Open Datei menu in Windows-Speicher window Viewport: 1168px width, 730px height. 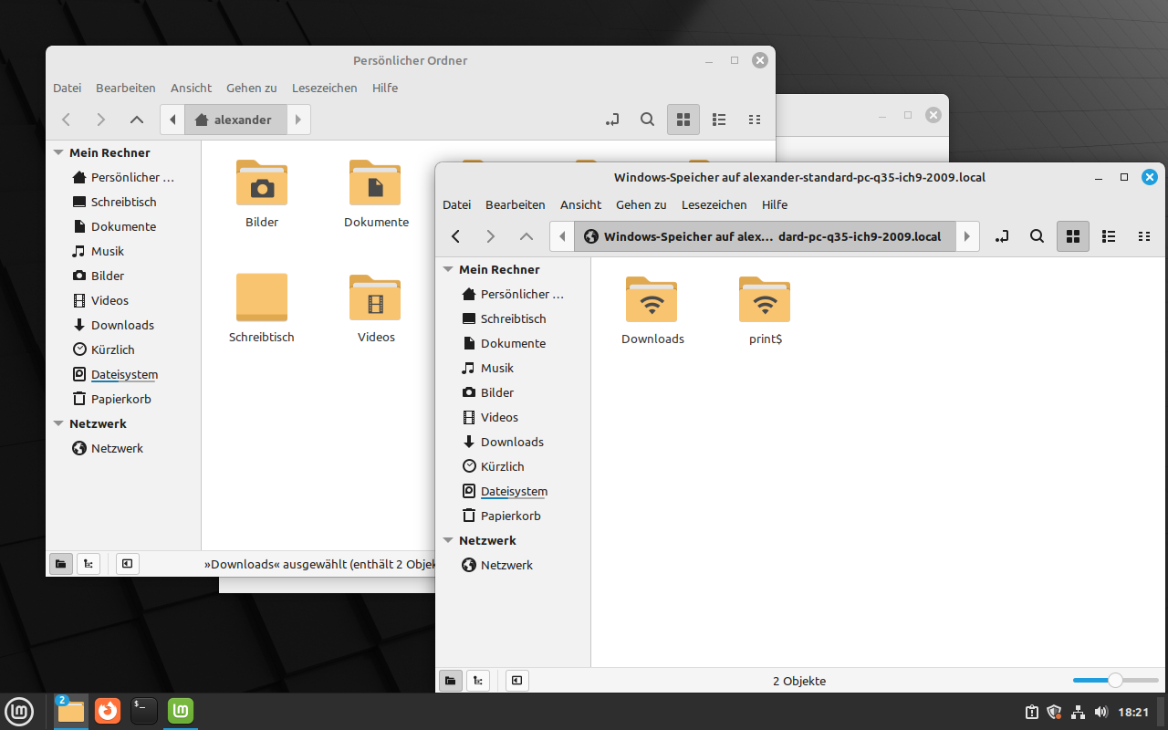coord(456,204)
